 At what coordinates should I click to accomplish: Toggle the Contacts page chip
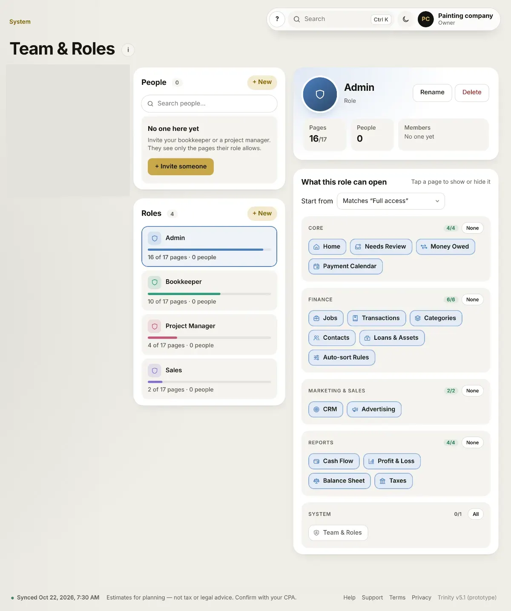(x=332, y=338)
